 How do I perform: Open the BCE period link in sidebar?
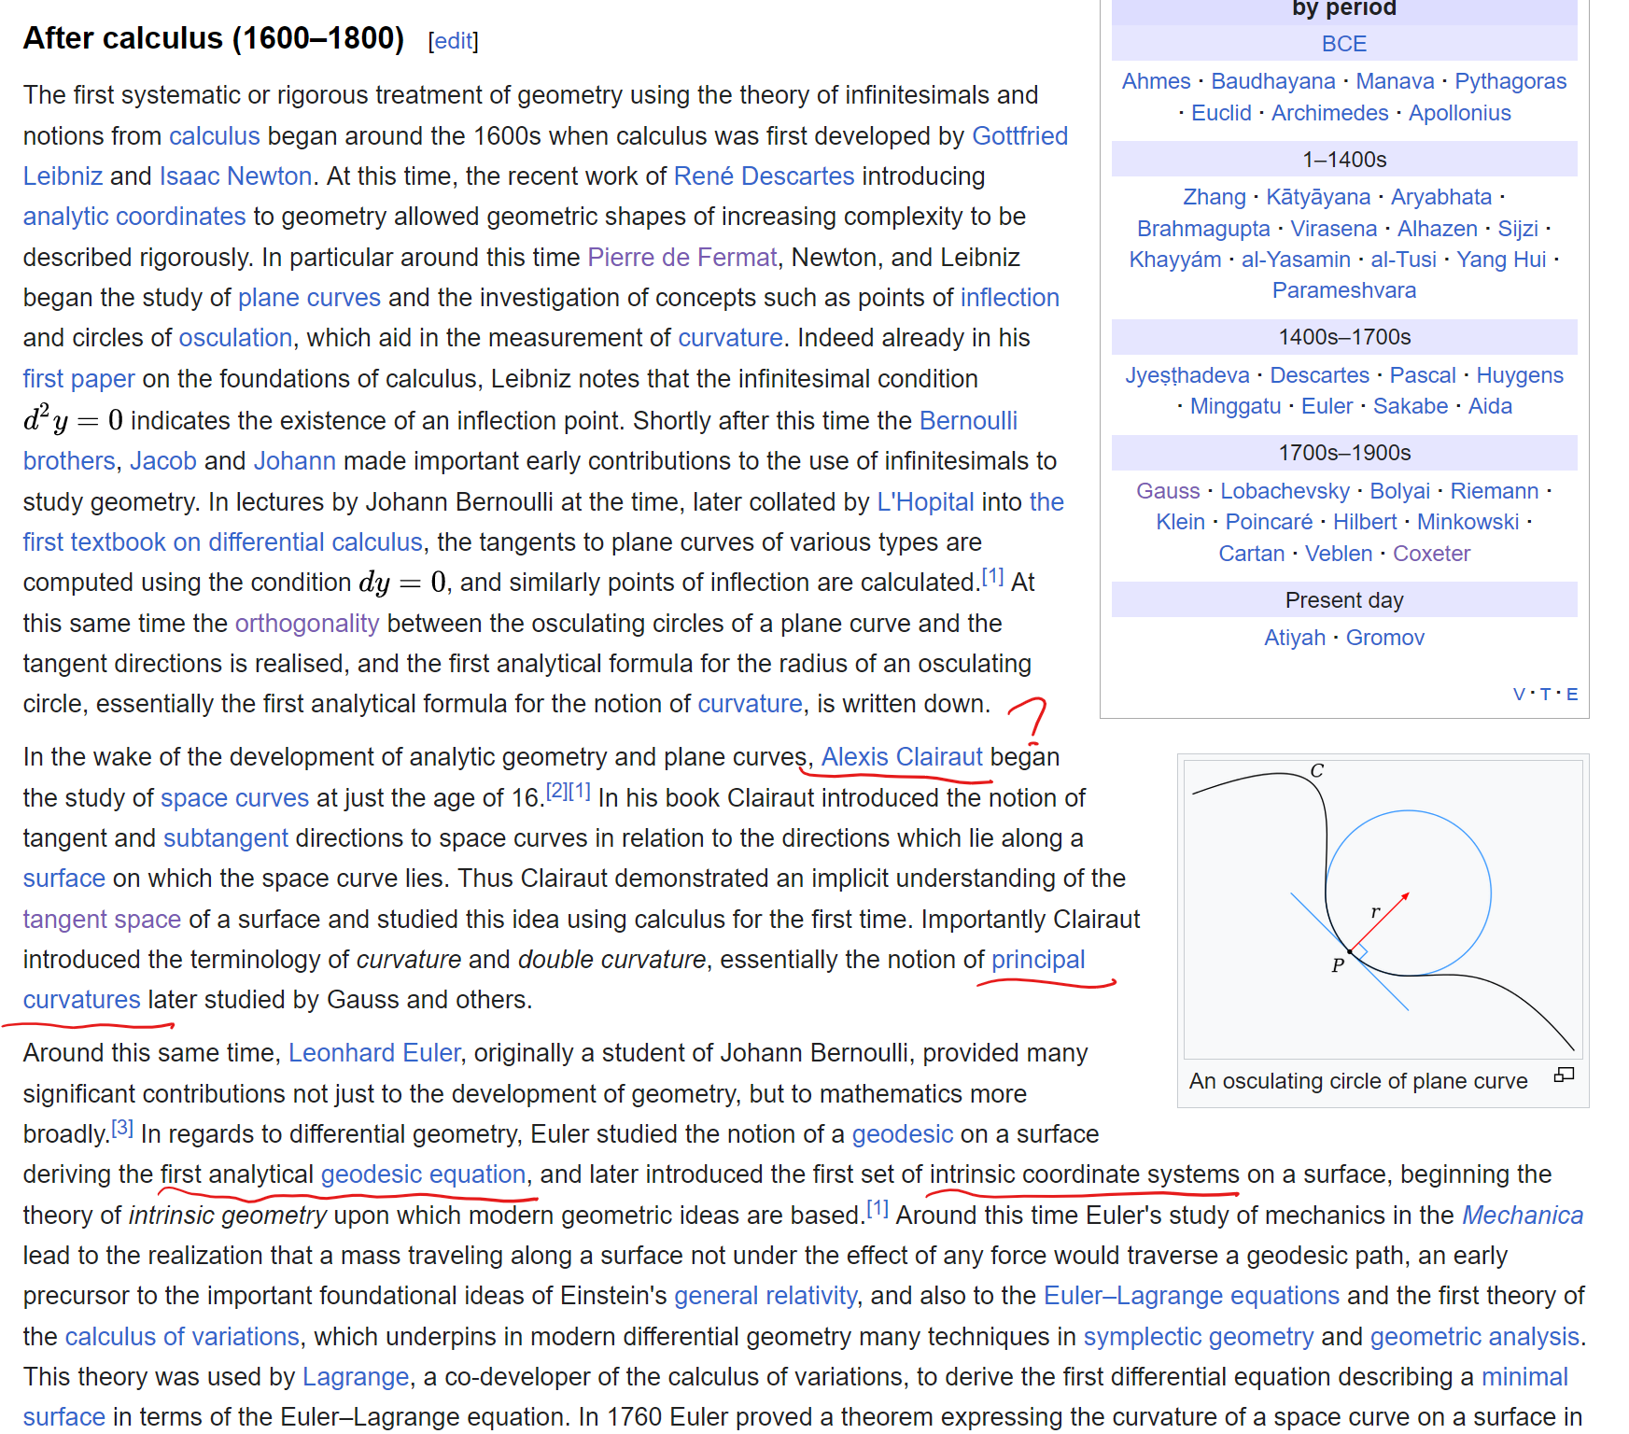coord(1344,44)
